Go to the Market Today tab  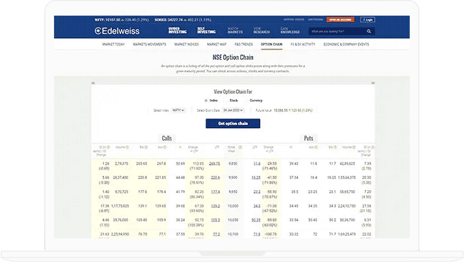[x=114, y=44]
